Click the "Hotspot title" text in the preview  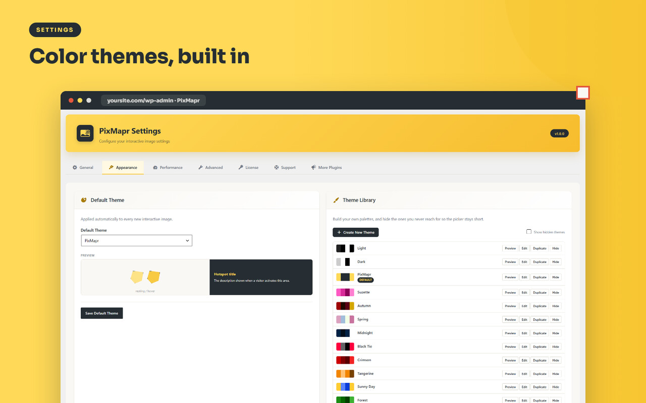(x=225, y=274)
